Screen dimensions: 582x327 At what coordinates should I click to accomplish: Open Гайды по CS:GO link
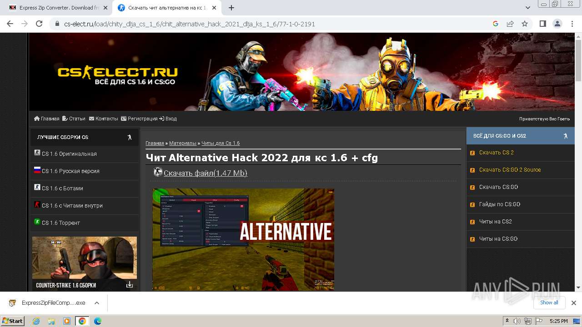[x=500, y=204]
